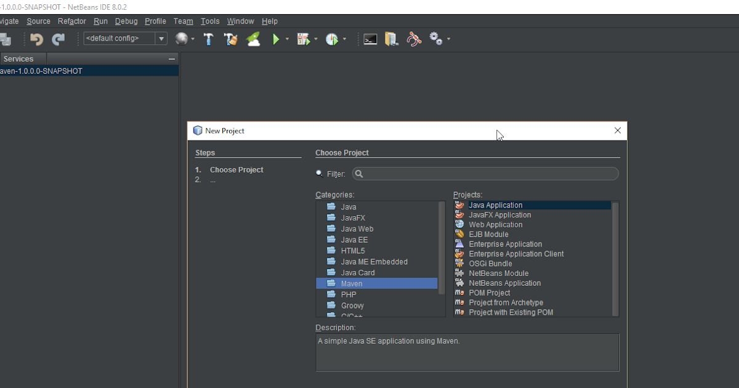Click the Debug Project icon
The width and height of the screenshot is (739, 388).
[x=304, y=39]
